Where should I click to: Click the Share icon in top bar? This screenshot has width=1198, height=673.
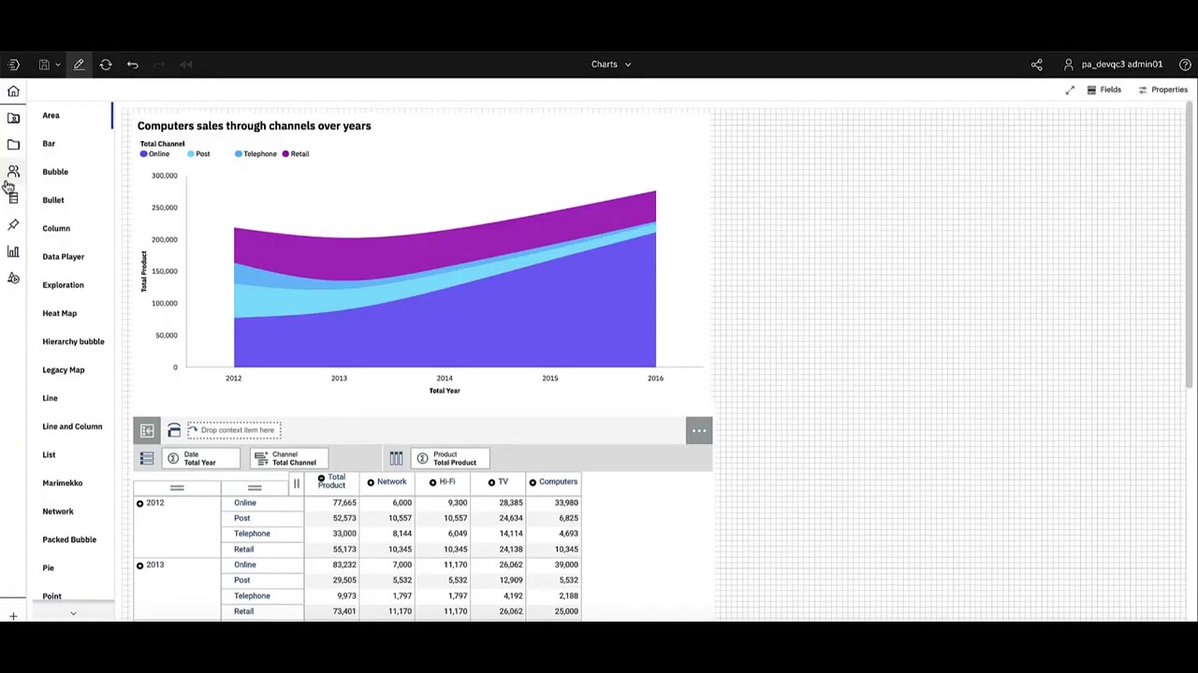[1036, 64]
